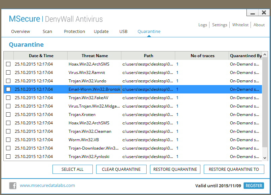The height and width of the screenshot is (195, 271).
Task: Click the scrollbar up arrow
Action: (x=265, y=54)
